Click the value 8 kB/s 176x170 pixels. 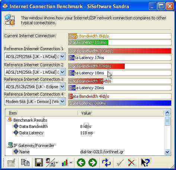pyautogui.click(x=86, y=126)
